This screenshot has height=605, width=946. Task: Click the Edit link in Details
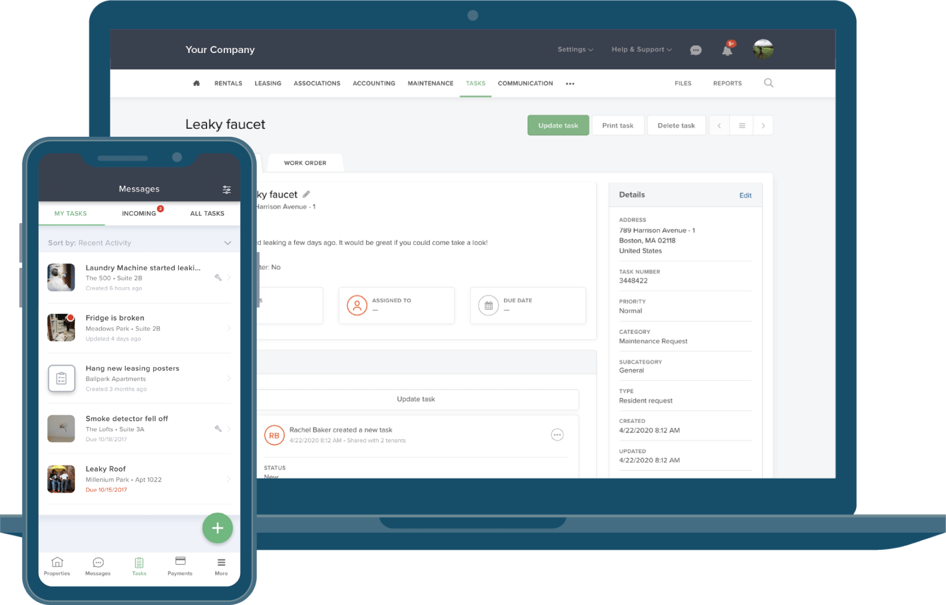[746, 195]
